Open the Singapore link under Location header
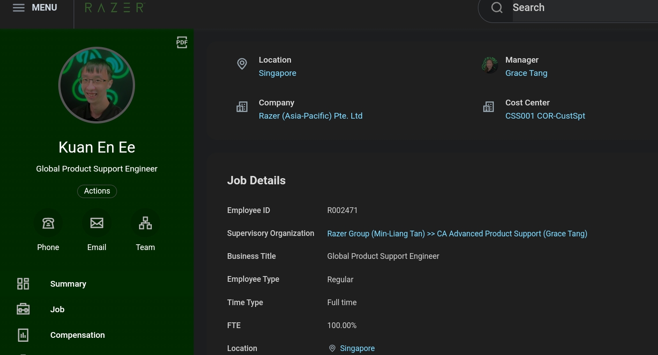The image size is (658, 355). pos(278,73)
